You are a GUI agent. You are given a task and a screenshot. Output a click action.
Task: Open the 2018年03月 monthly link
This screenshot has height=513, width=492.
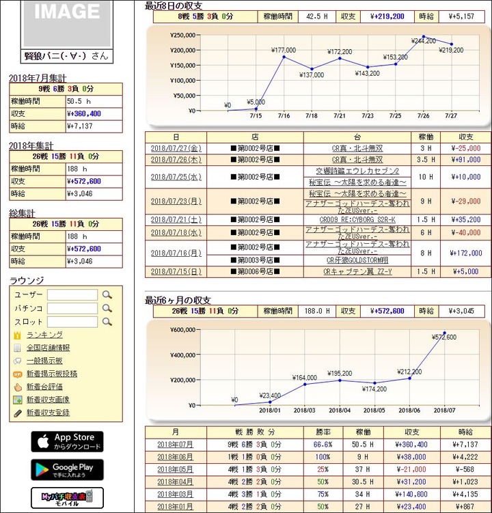pos(175,495)
